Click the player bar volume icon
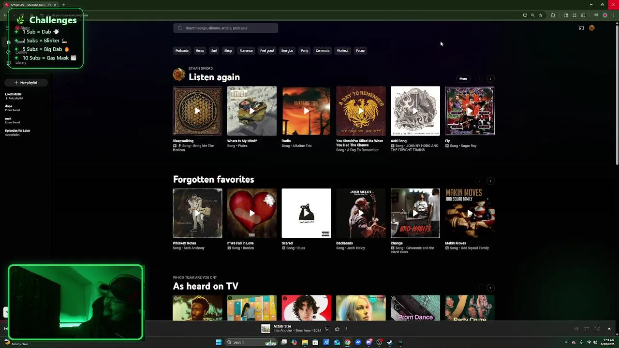The height and width of the screenshot is (348, 619). click(576, 329)
